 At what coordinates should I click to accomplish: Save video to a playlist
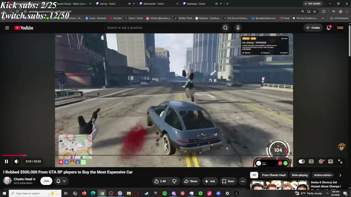coord(228,181)
